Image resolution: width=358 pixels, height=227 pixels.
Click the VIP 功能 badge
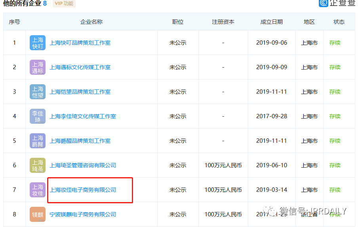(64, 4)
